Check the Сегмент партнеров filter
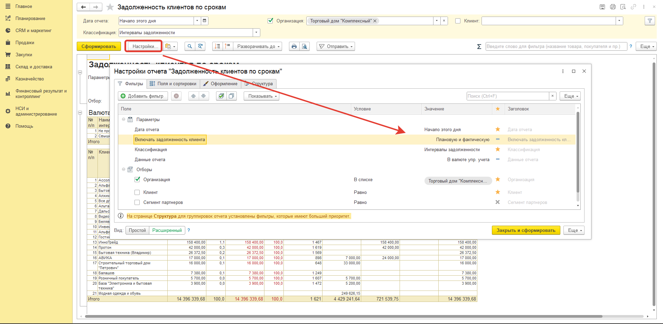This screenshot has height=324, width=663. 137,202
